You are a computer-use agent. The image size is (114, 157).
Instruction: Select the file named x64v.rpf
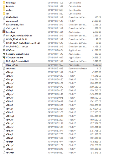tap(9, 149)
